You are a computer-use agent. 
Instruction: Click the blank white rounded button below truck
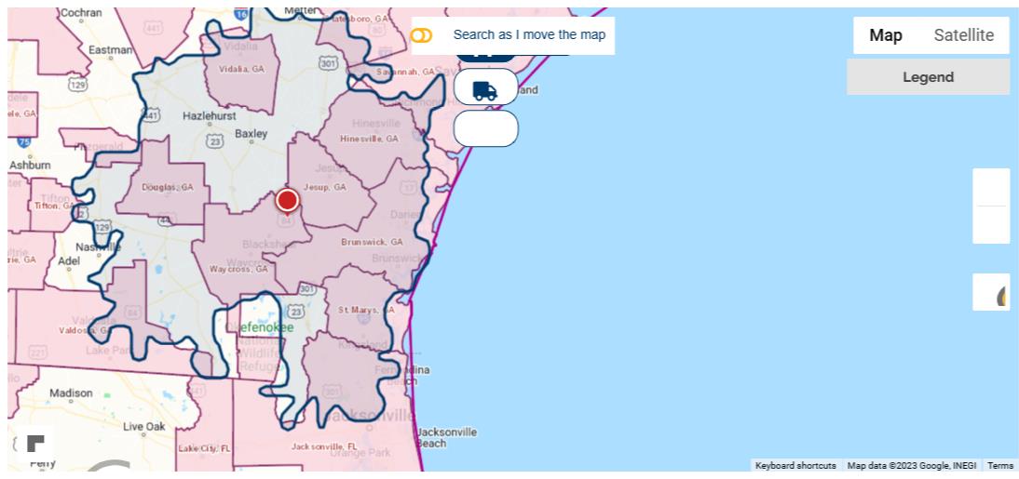click(485, 128)
